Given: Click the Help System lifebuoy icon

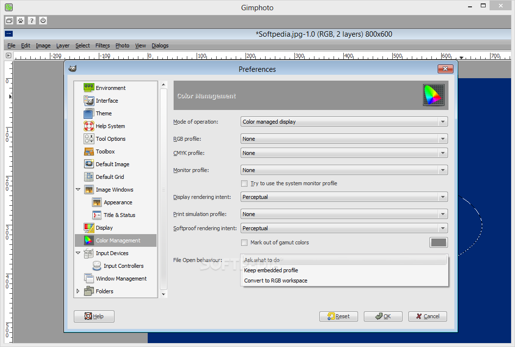Looking at the screenshot, I should pos(89,126).
